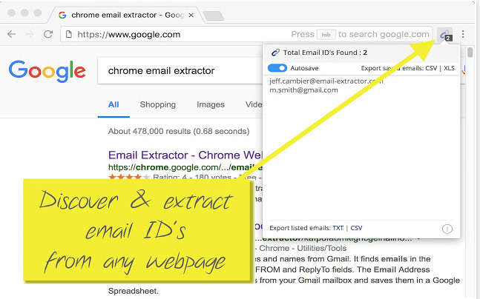Export saved emails as XLS
Image resolution: width=480 pixels, height=299 pixels.
click(x=449, y=68)
